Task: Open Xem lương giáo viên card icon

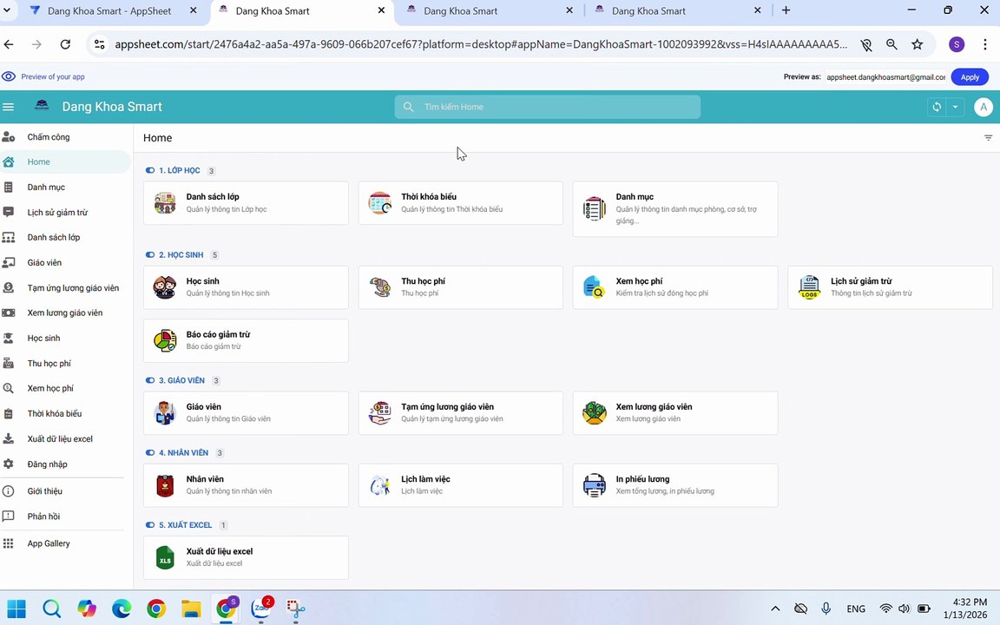Action: pos(595,412)
